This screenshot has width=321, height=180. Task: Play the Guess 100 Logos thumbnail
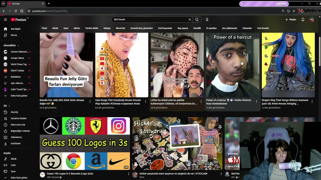(x=85, y=143)
